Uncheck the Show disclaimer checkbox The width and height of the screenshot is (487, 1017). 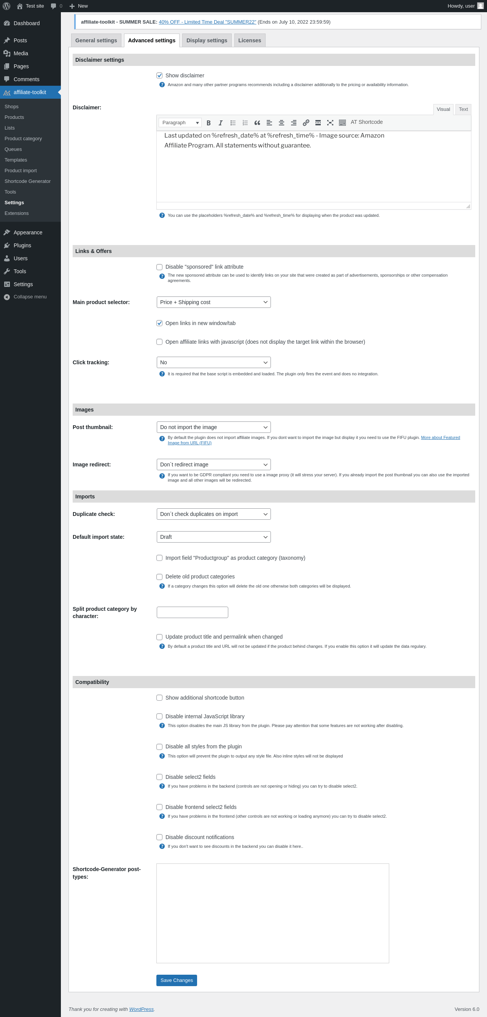[x=159, y=75]
